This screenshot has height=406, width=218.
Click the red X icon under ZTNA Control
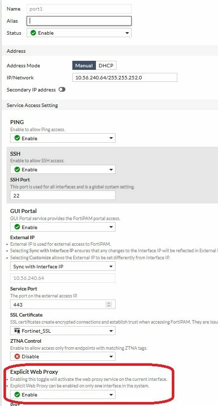pyautogui.click(x=18, y=357)
